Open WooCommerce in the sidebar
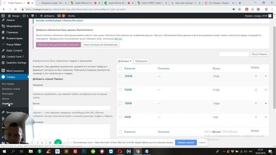 click(15, 71)
